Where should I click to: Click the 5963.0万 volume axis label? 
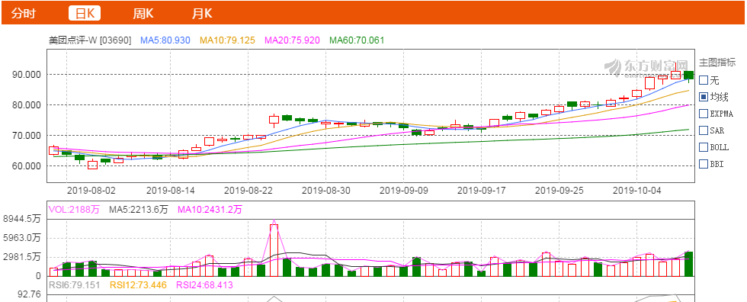[x=22, y=238]
